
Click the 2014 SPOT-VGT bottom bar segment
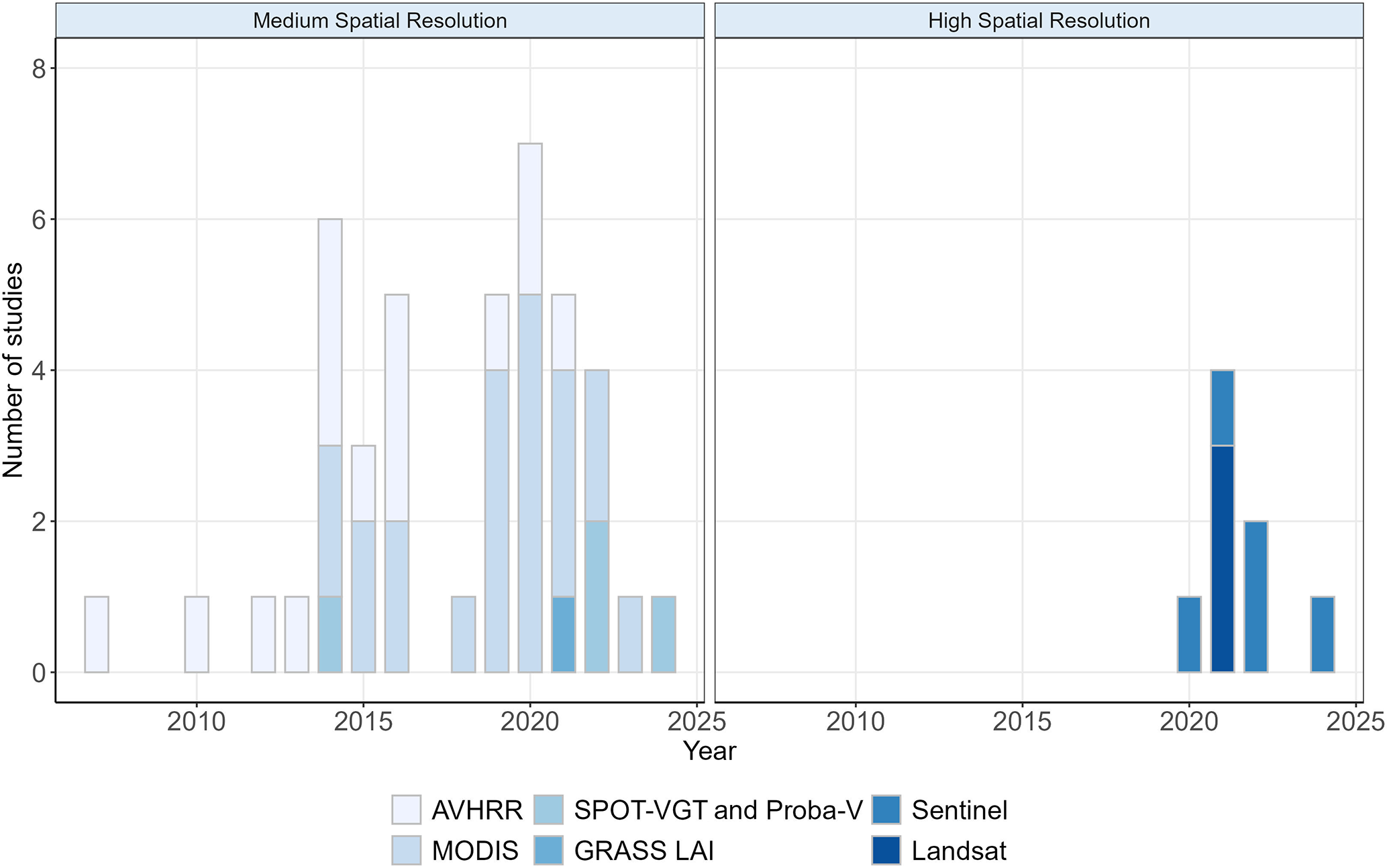(330, 634)
